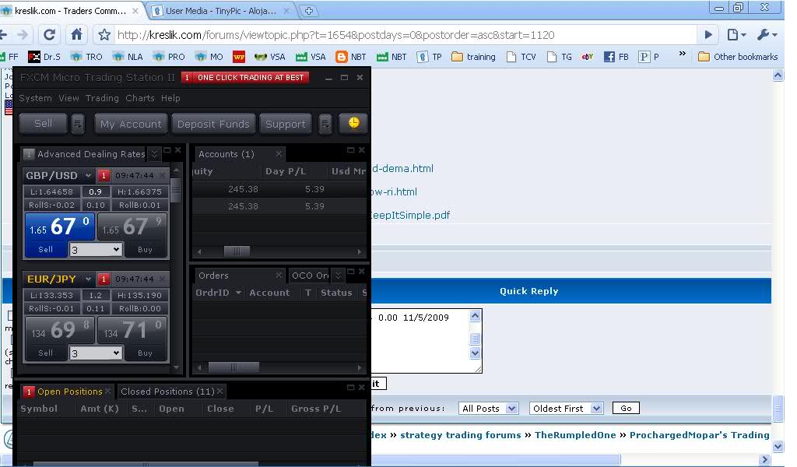The image size is (797, 467).
Task: Select the Open Positions tab
Action: pyautogui.click(x=69, y=392)
